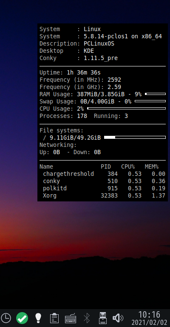Open the clipboard tray icon
Viewport: 170px width, 327px height.
pos(54,318)
